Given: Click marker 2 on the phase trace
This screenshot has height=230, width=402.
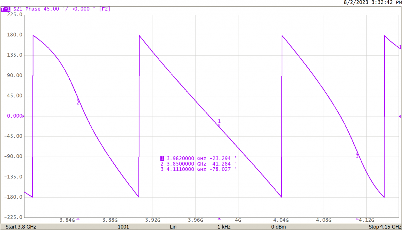Looking at the screenshot, I should pos(78,100).
